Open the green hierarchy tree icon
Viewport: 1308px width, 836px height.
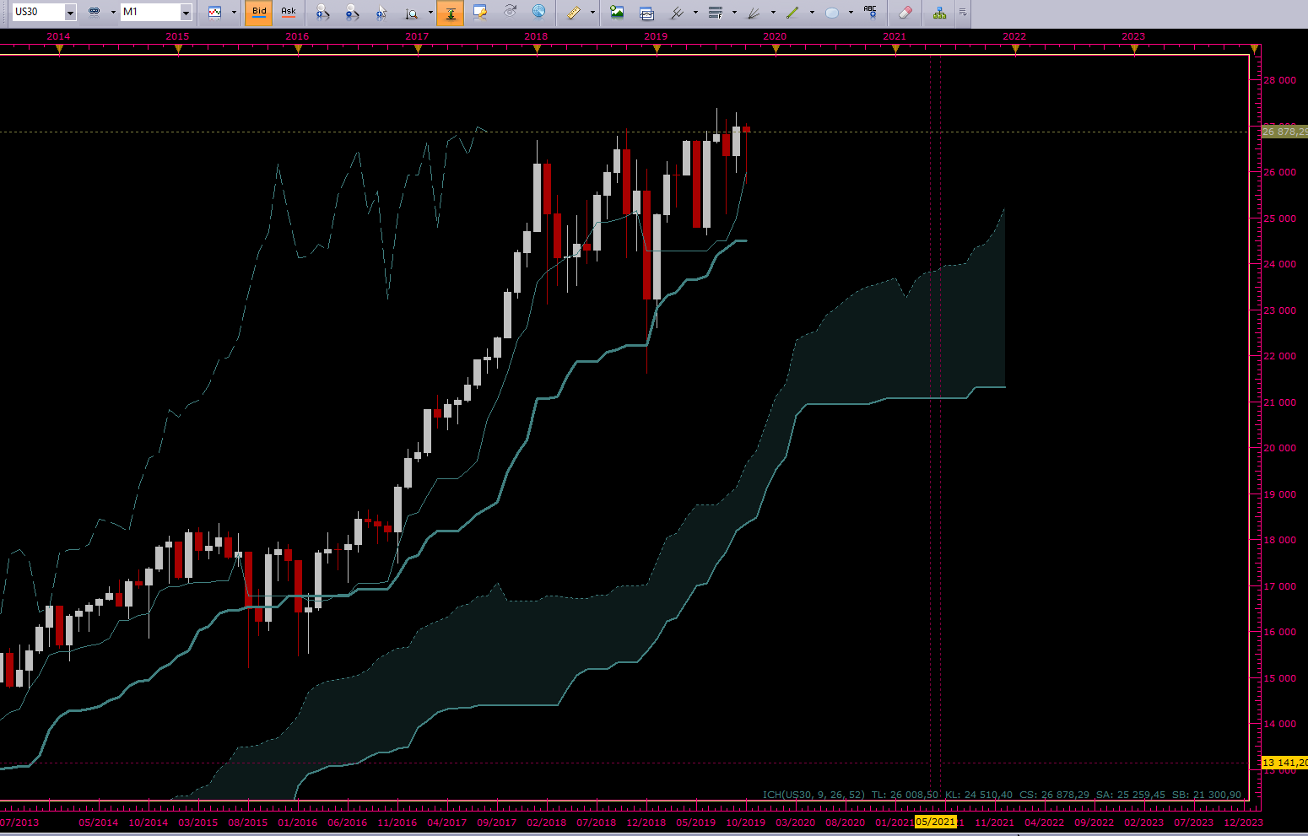tap(939, 13)
